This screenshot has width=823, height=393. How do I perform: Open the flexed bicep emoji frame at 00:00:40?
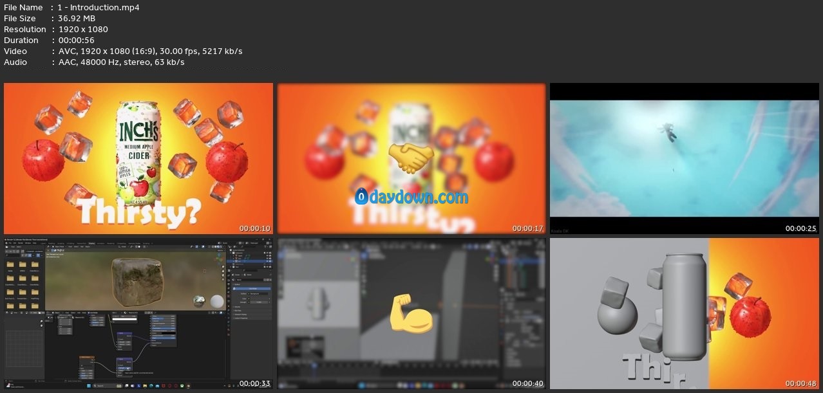[411, 314]
